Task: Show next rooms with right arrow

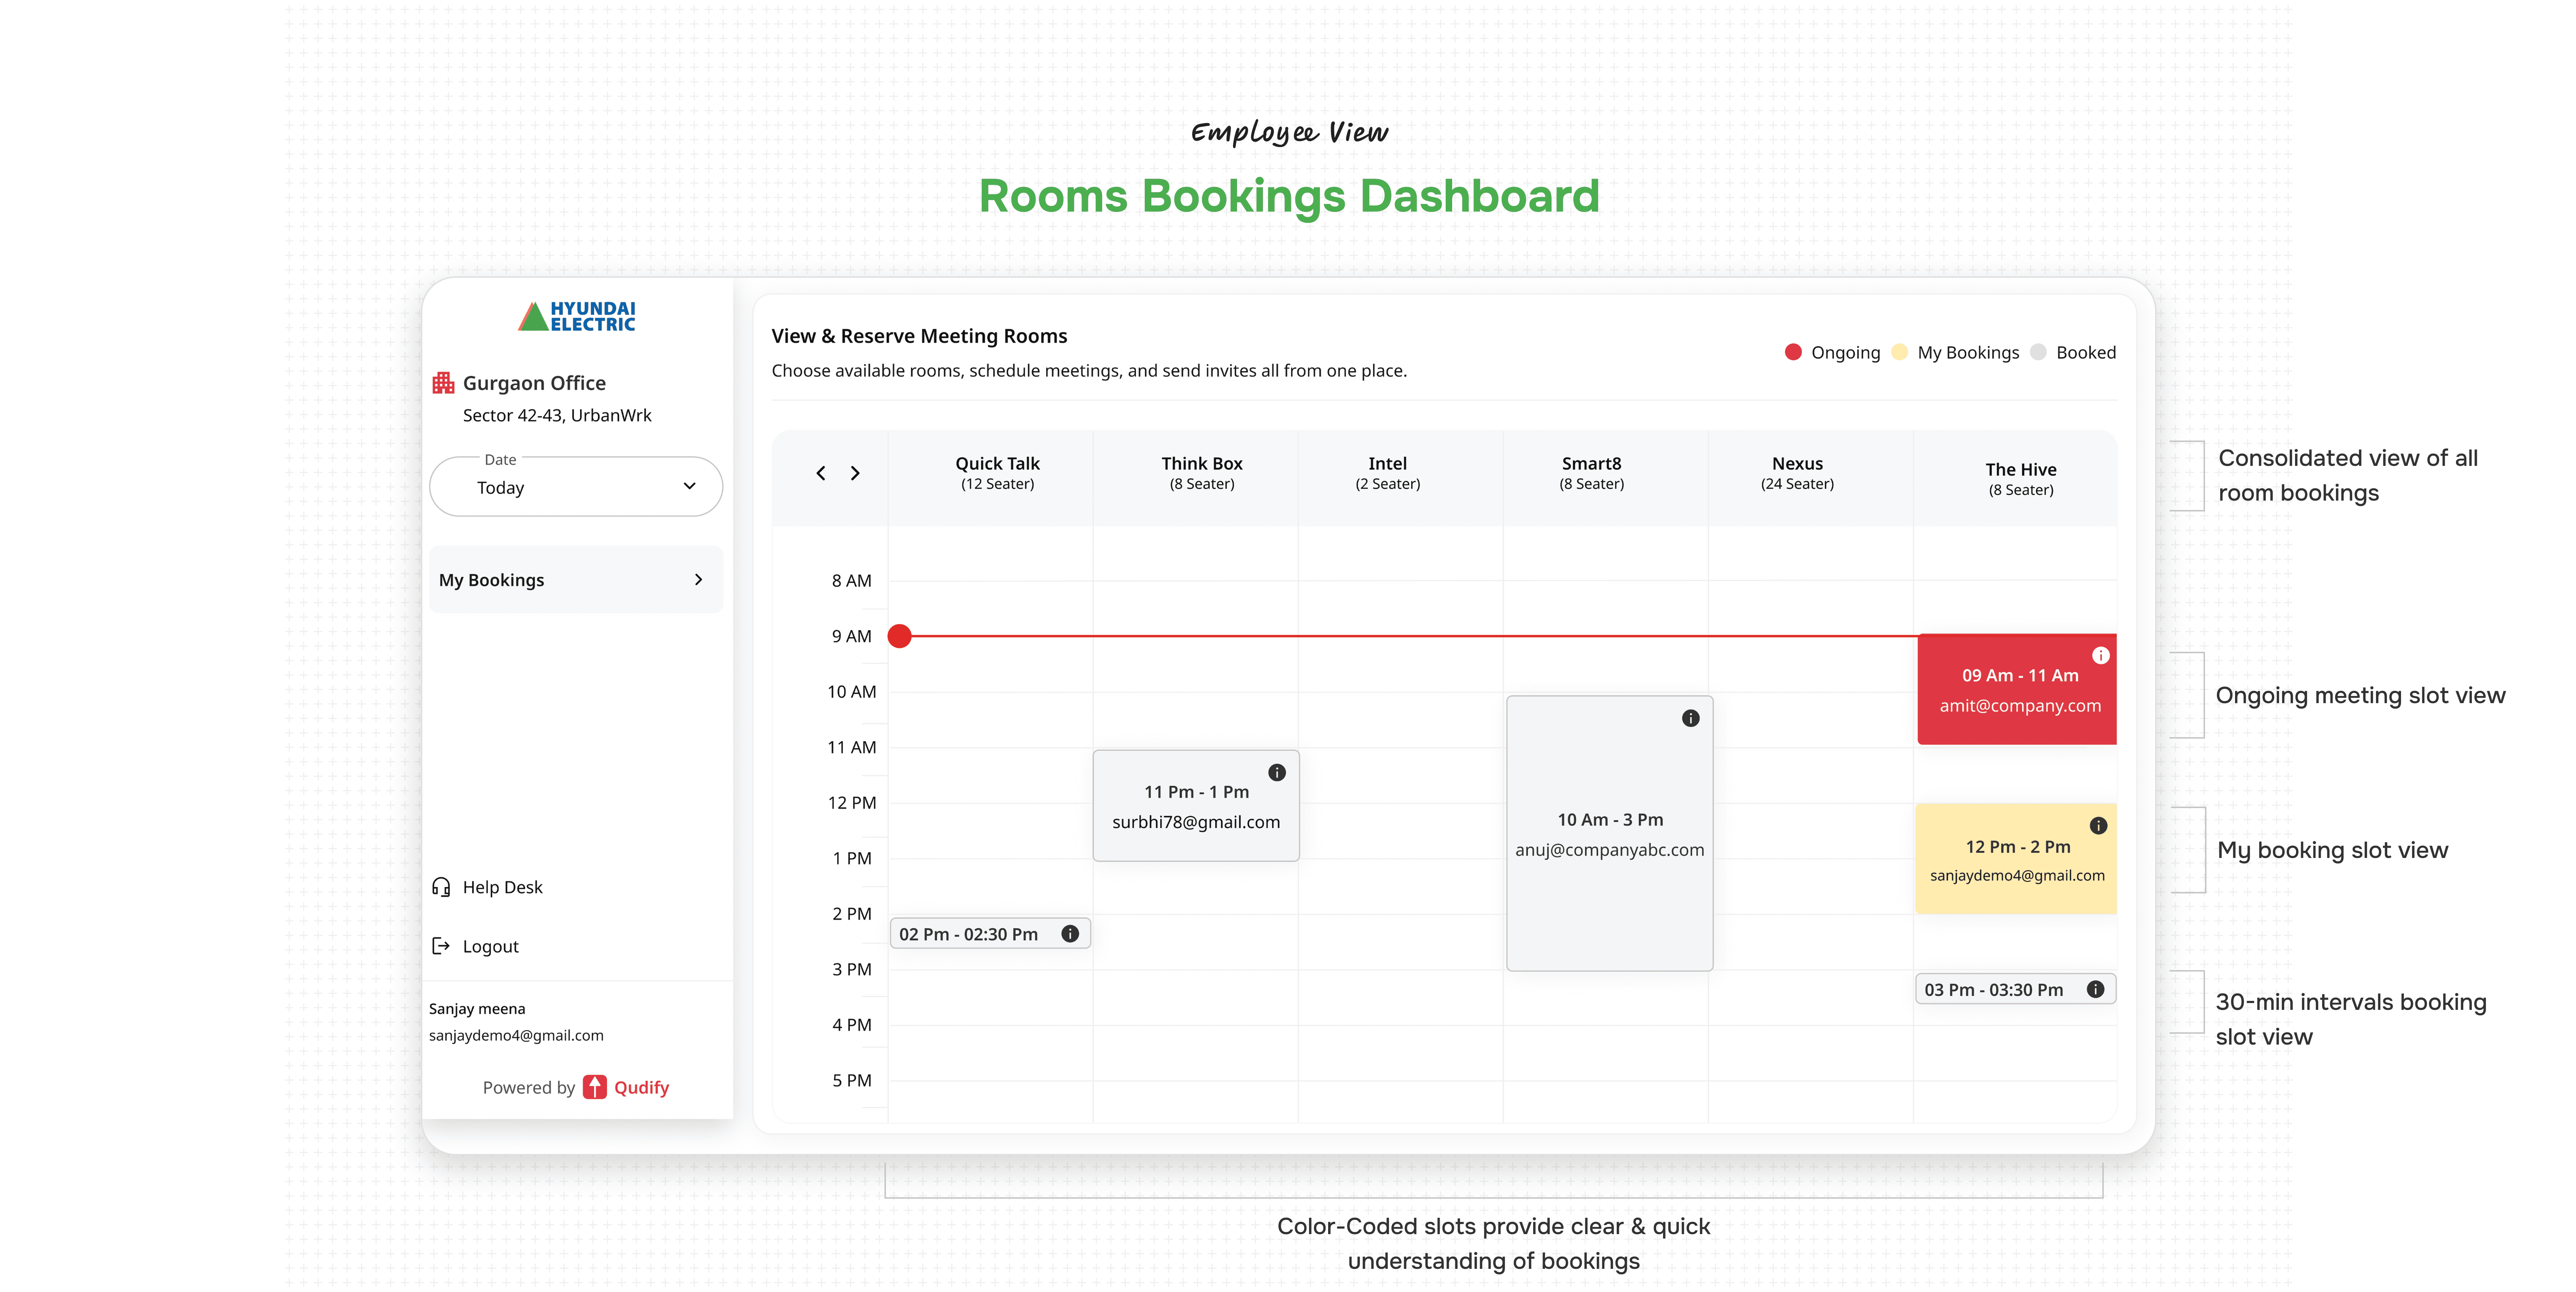Action: [x=855, y=473]
